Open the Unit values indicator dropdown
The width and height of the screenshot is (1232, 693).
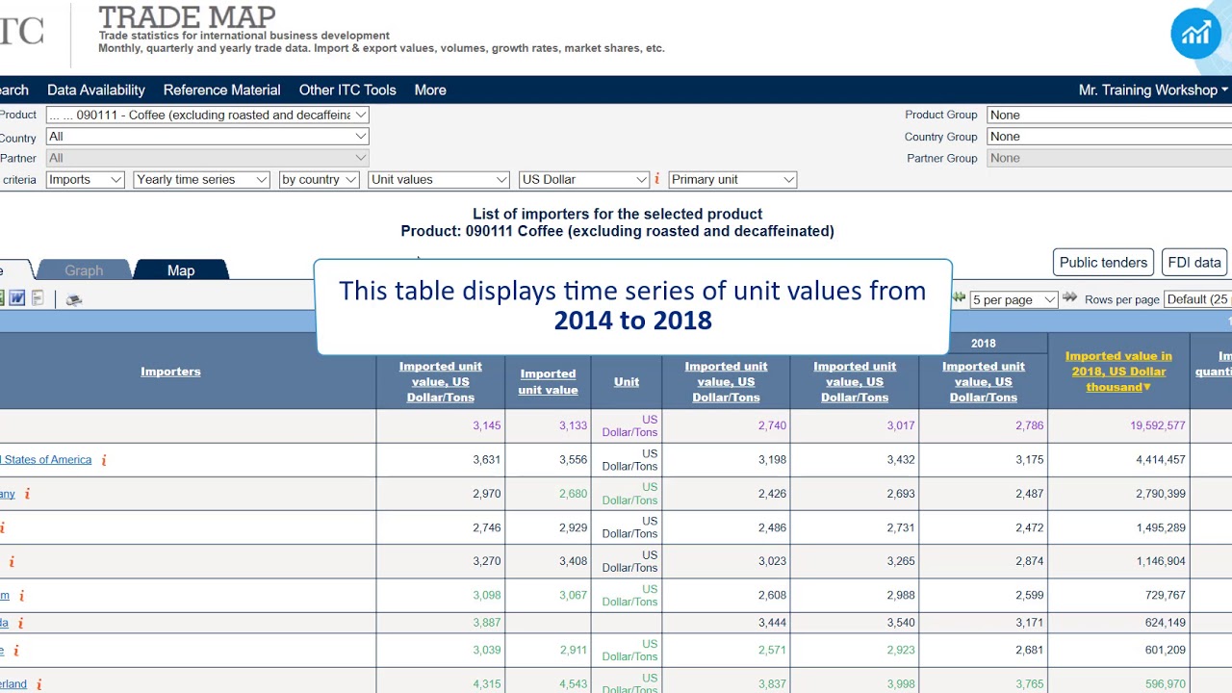point(439,180)
